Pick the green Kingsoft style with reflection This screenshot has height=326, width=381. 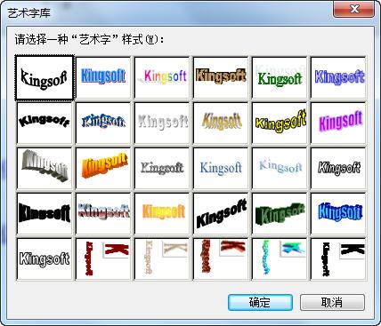pos(280,77)
